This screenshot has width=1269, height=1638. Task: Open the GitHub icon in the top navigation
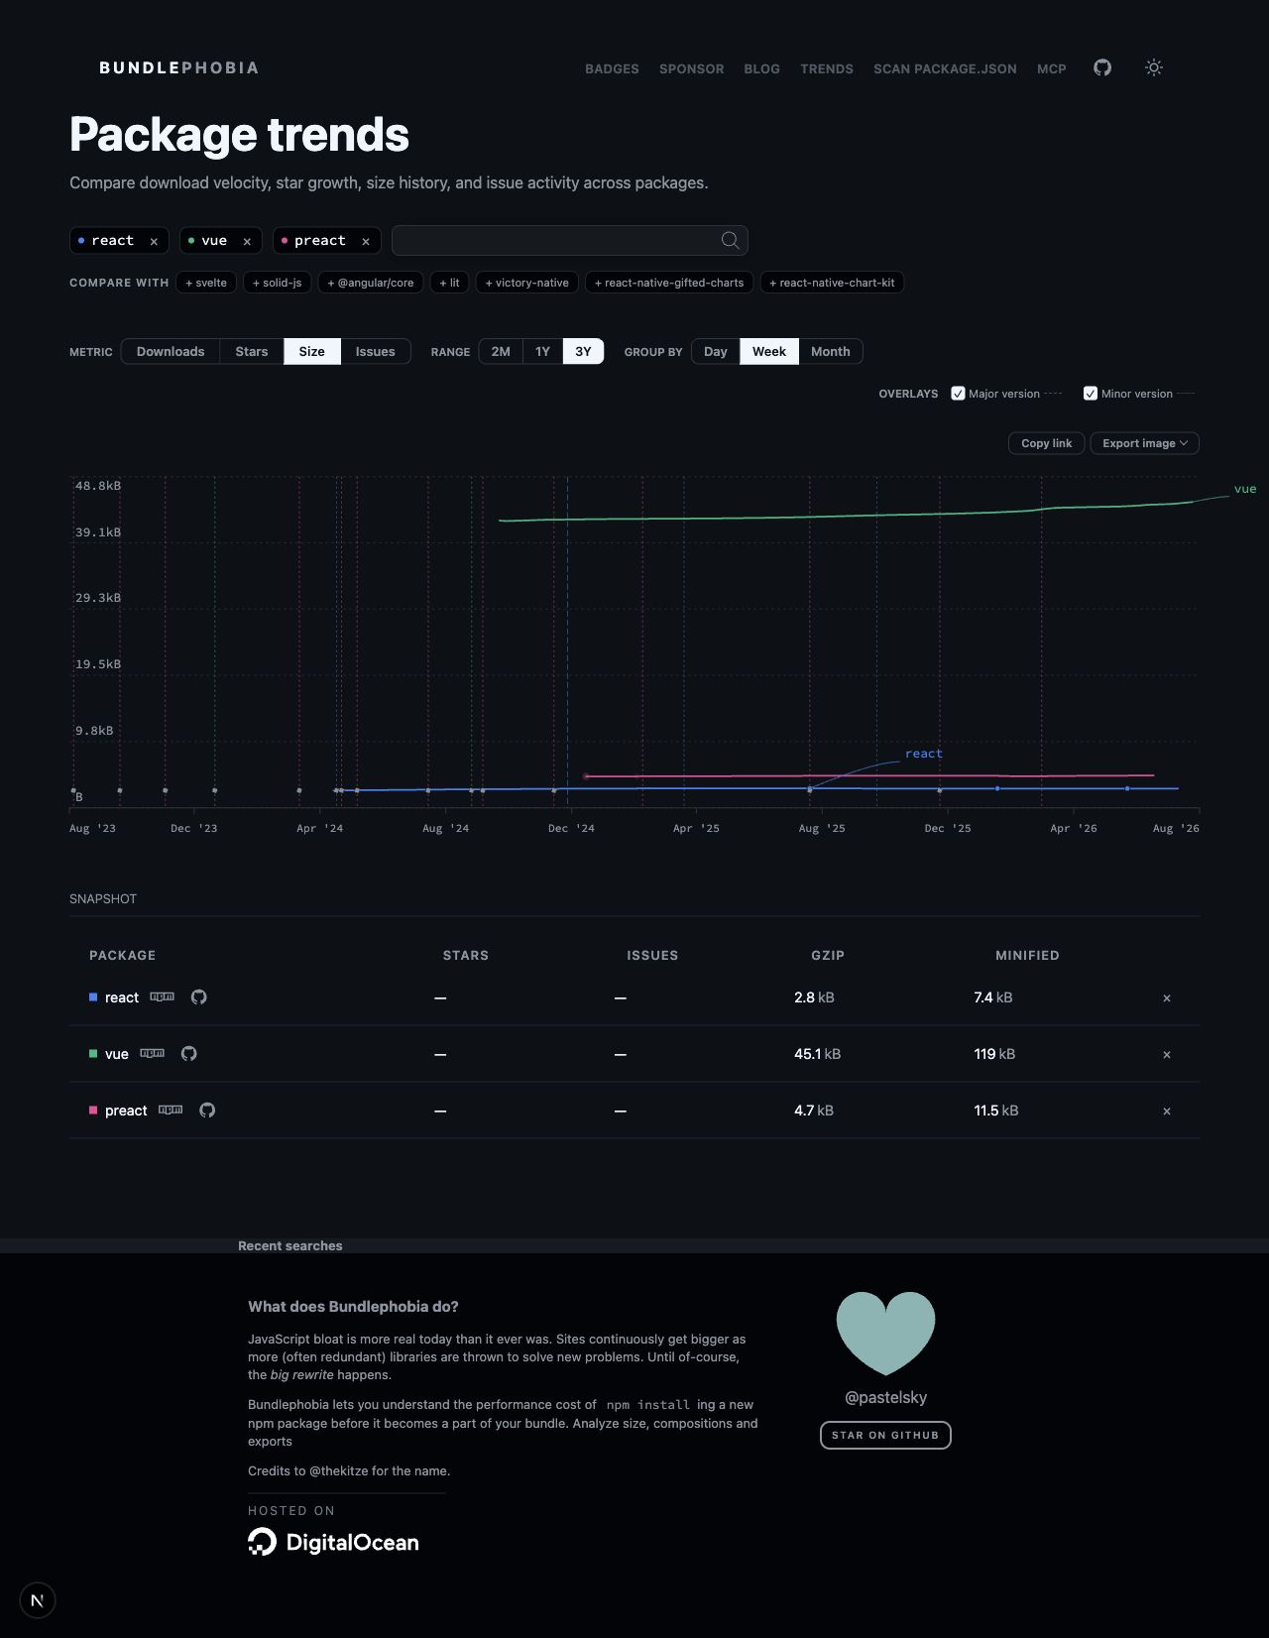click(x=1102, y=67)
